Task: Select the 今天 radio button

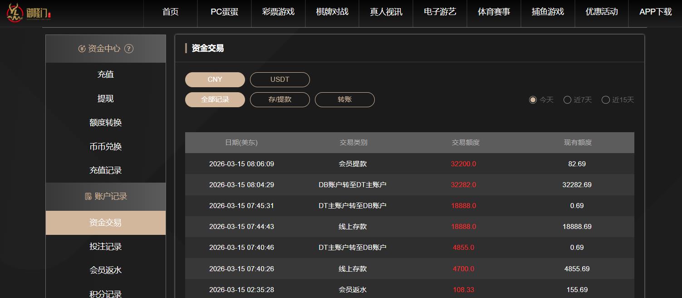Action: pos(533,100)
